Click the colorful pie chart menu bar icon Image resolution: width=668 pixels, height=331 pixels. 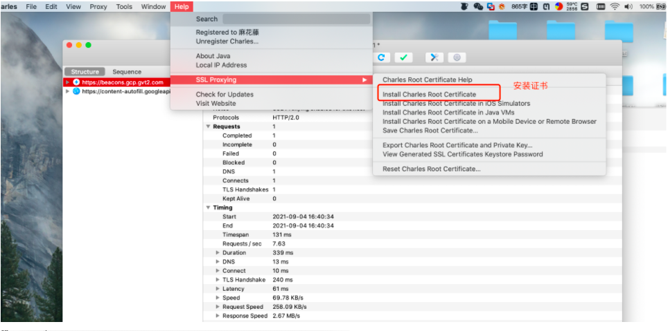(x=559, y=6)
